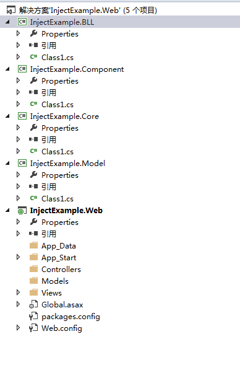
Task: Select Properties under InjectExample.Web
Action: [x=60, y=222]
